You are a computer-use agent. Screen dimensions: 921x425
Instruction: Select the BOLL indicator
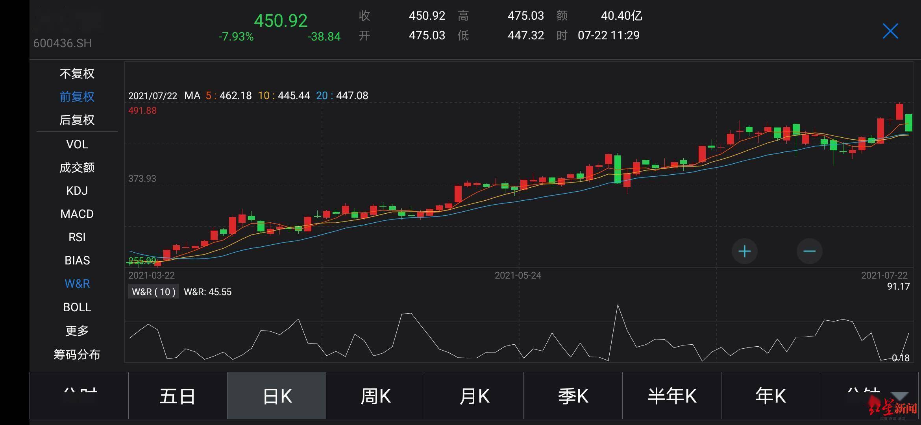77,307
